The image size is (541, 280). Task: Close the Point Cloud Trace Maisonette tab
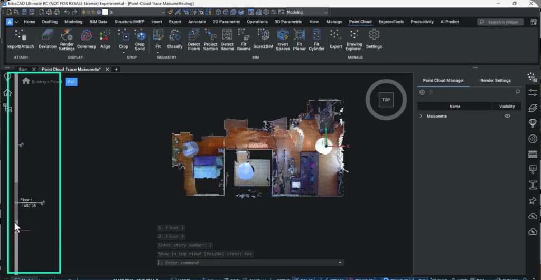107,69
